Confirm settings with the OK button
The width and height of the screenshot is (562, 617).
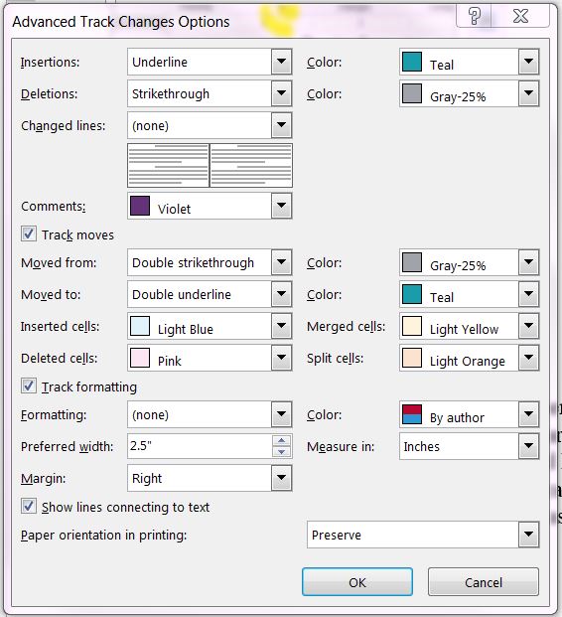point(357,582)
